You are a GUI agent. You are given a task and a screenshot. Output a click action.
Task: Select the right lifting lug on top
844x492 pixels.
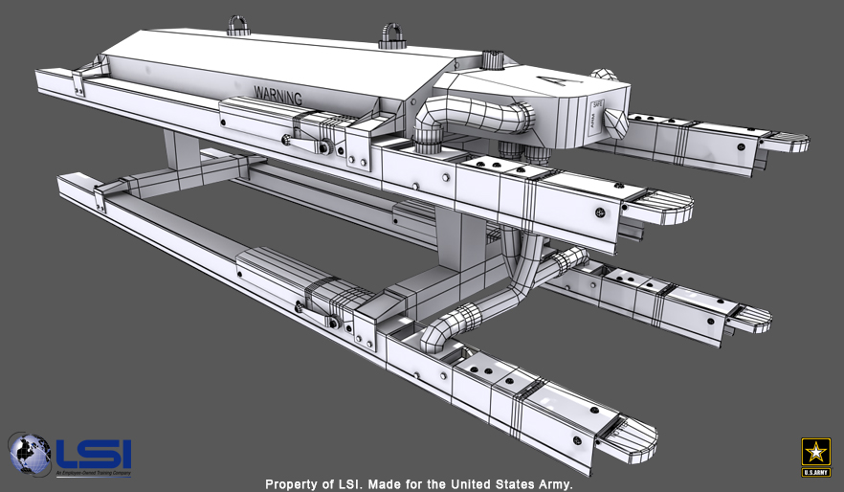click(391, 35)
